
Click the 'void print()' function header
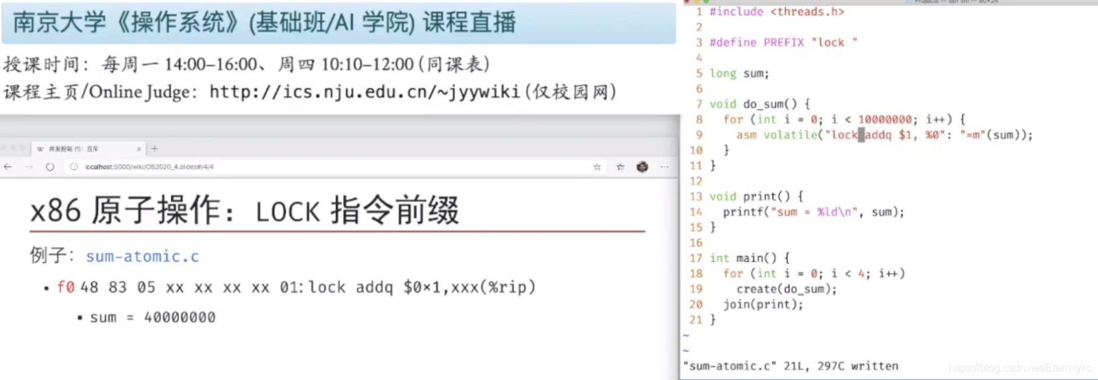[x=757, y=197]
